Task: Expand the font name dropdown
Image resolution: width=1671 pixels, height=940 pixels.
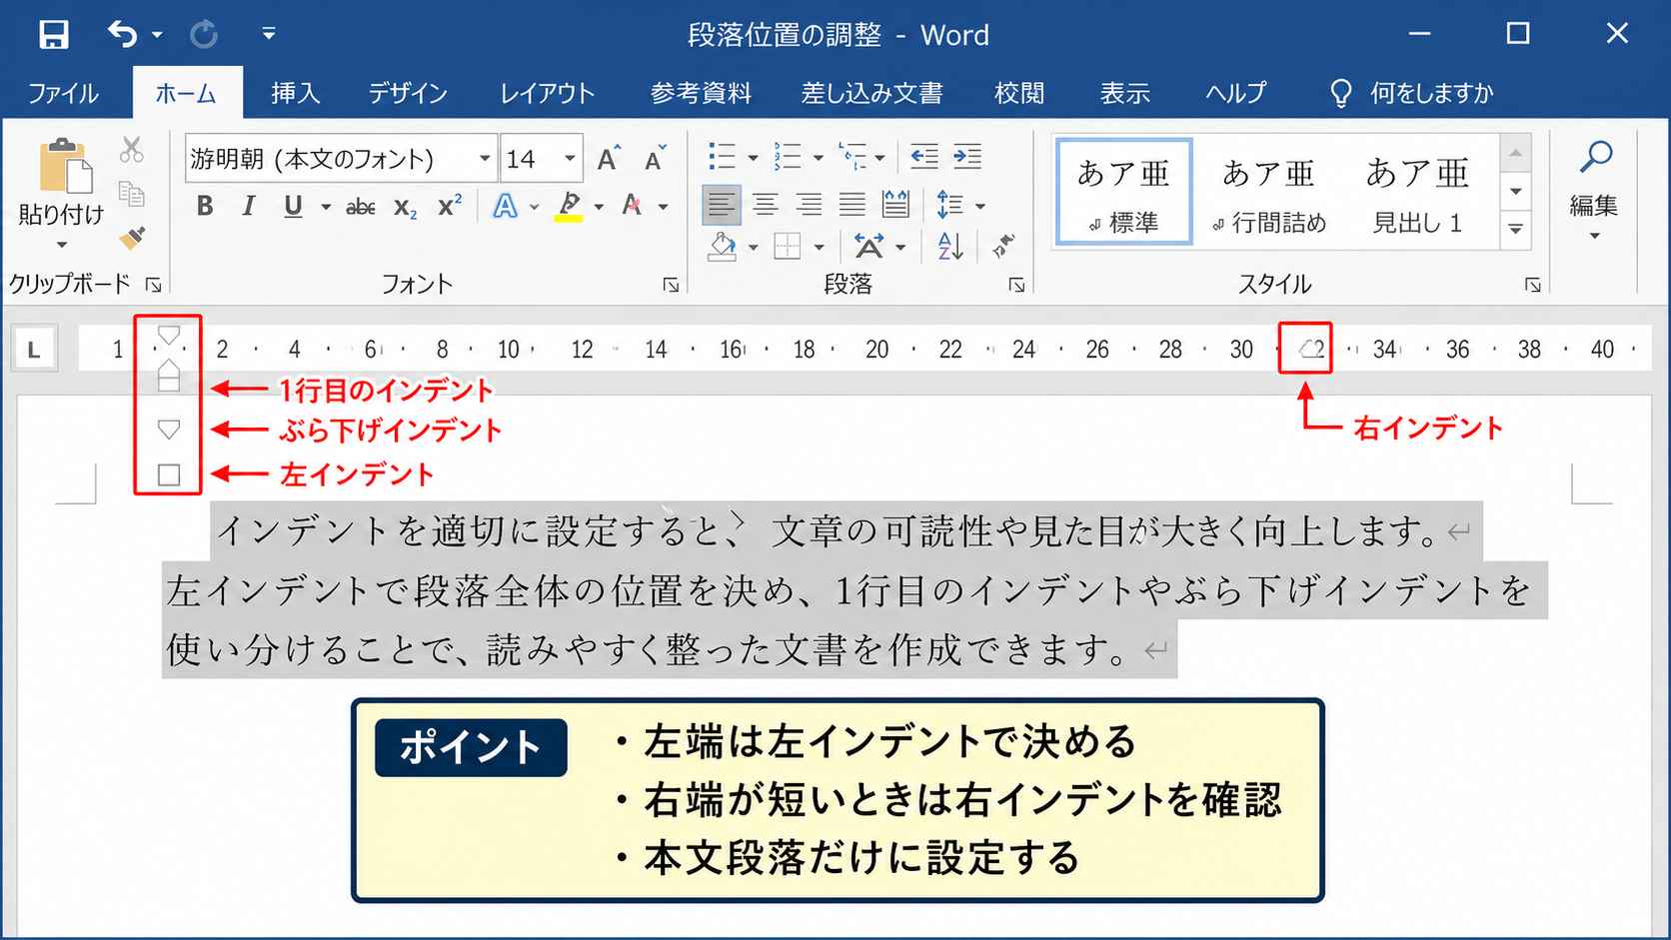Action: coord(485,159)
